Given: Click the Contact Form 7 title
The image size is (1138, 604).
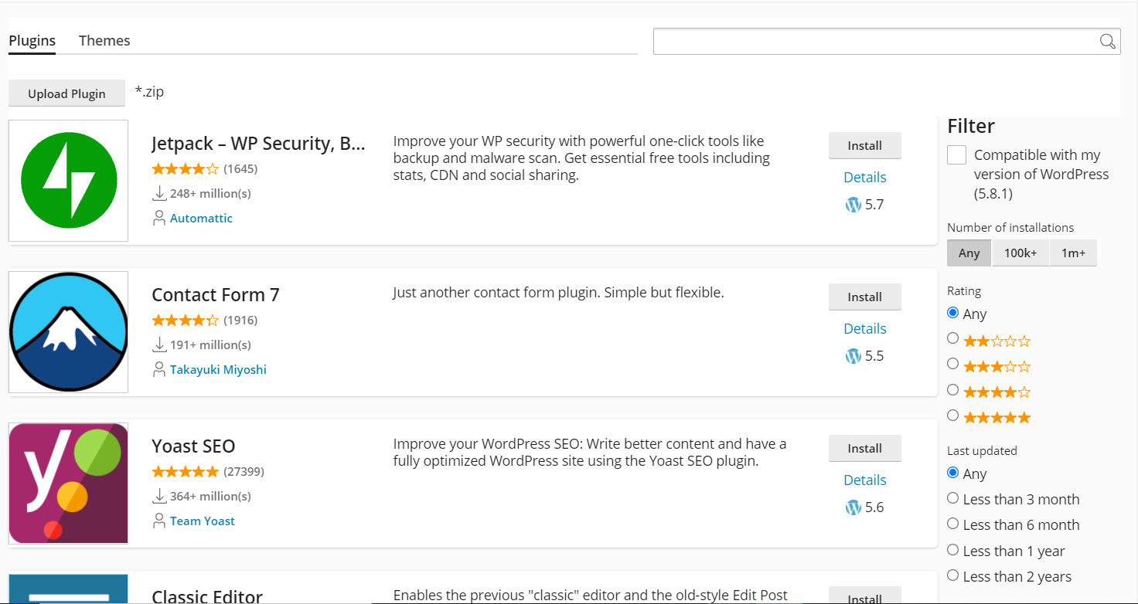Looking at the screenshot, I should pyautogui.click(x=216, y=295).
